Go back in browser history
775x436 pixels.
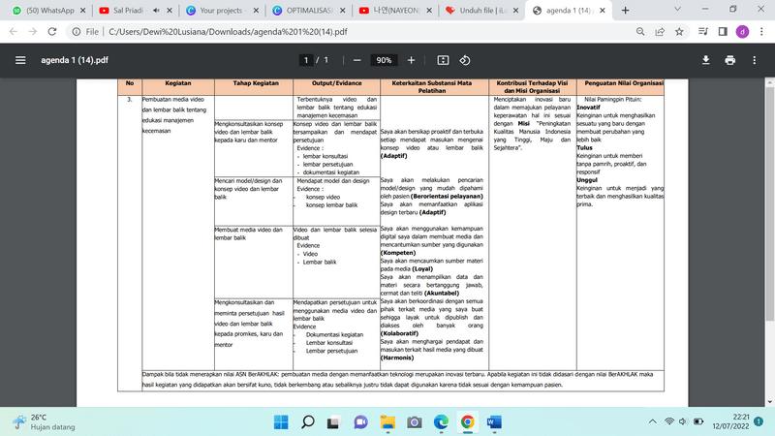[14, 32]
